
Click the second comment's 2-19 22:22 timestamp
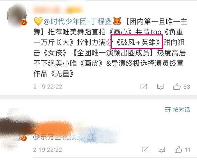pos(48,150)
